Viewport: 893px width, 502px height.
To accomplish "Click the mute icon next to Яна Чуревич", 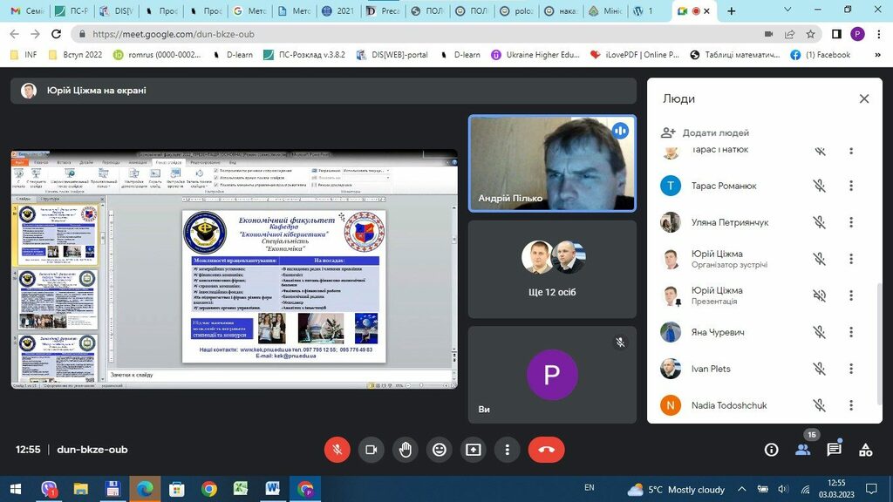I will click(819, 332).
